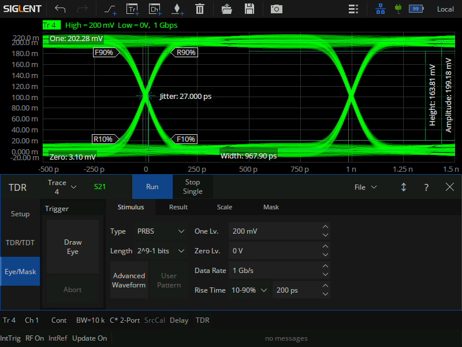Click the trash delete icon
This screenshot has width=462, height=347.
click(x=199, y=9)
